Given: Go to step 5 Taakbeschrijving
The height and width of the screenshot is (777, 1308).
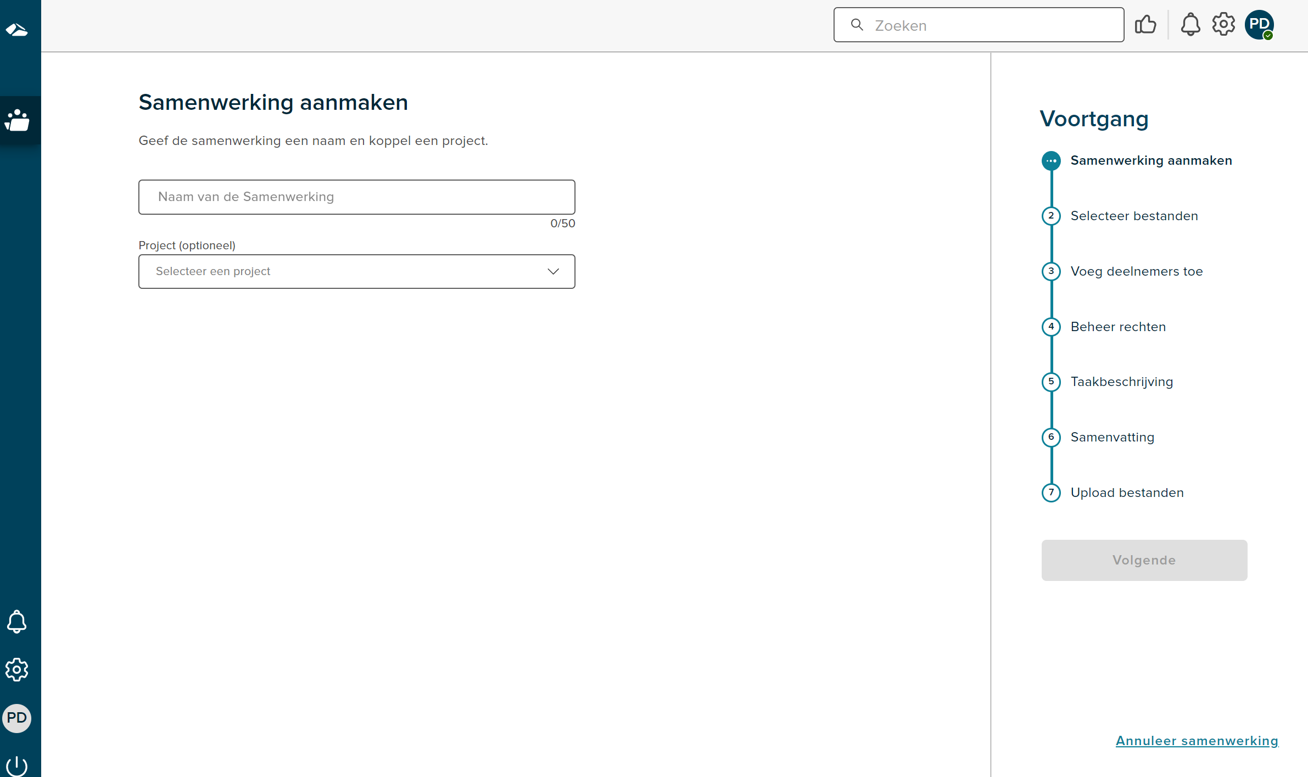Looking at the screenshot, I should point(1122,382).
